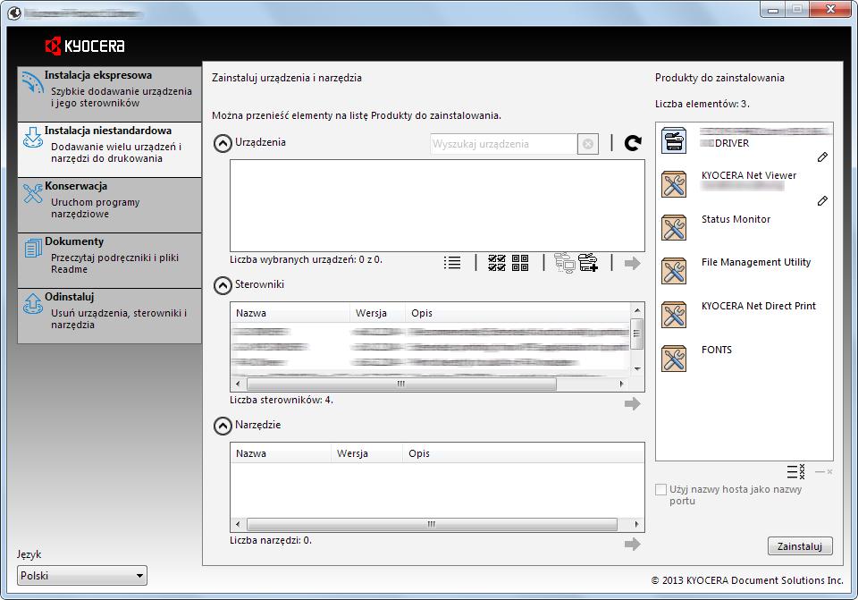The image size is (858, 600).
Task: Select the Status Monitor label
Action: coord(736,219)
